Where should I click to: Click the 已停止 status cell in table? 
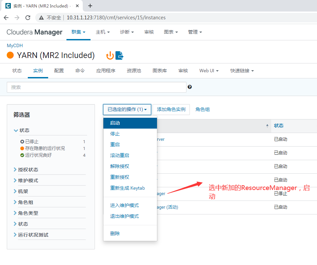point(280,194)
